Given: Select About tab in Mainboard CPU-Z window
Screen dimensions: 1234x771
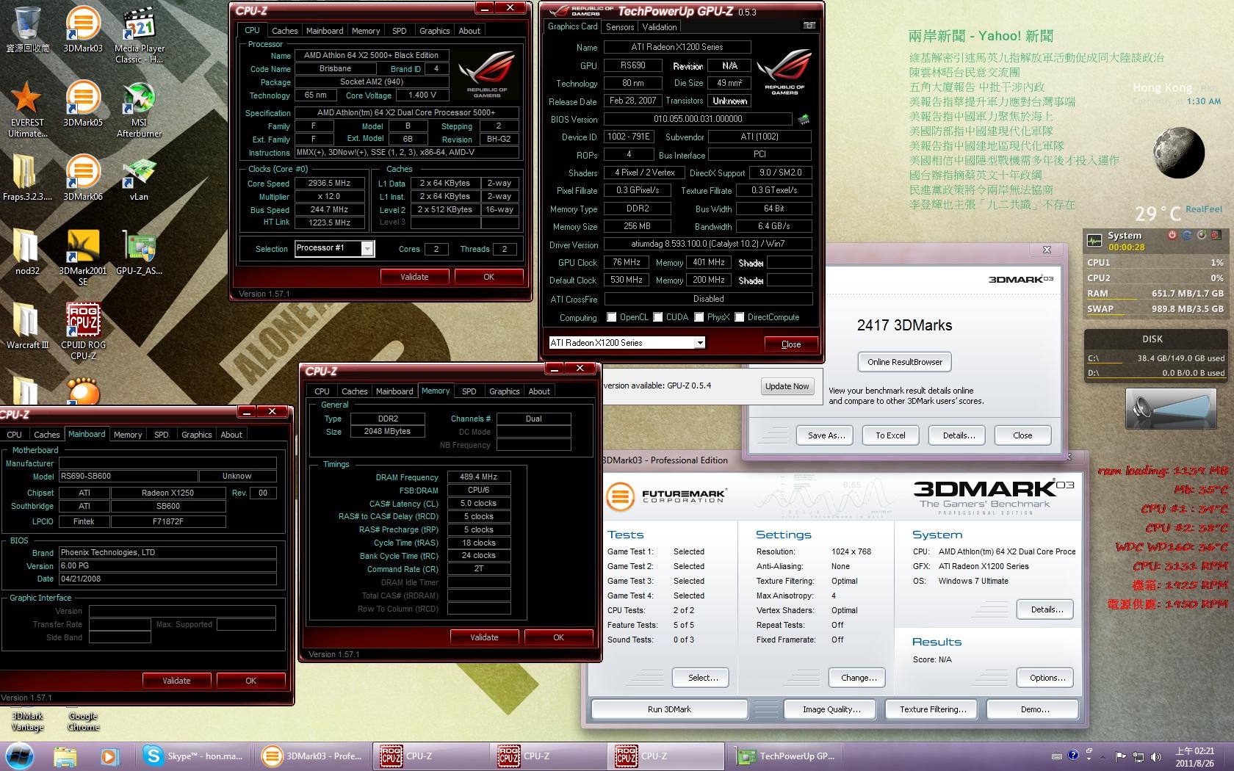Looking at the screenshot, I should coord(231,435).
